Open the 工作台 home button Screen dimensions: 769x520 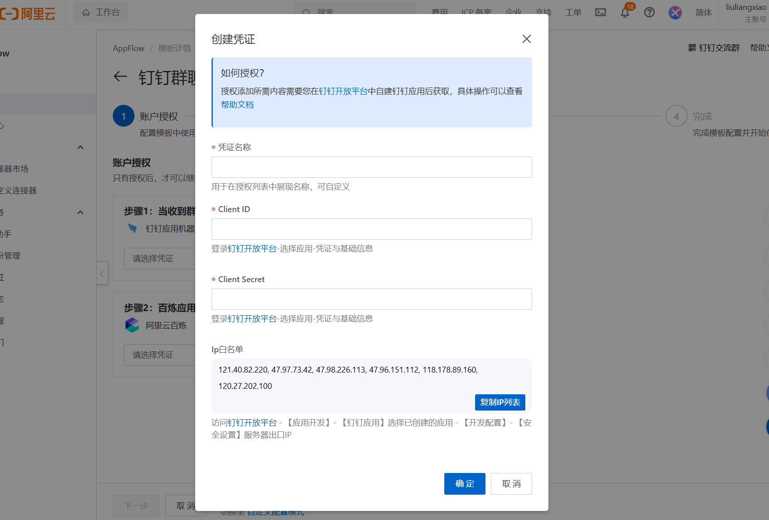point(101,12)
